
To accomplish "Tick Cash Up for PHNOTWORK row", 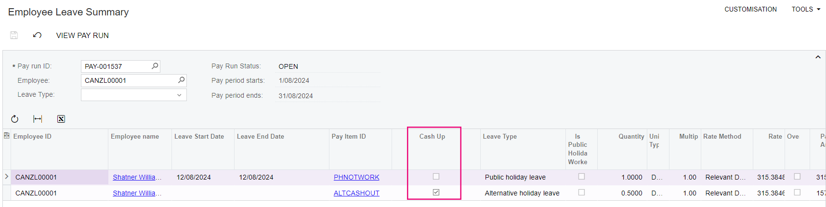I will (436, 177).
